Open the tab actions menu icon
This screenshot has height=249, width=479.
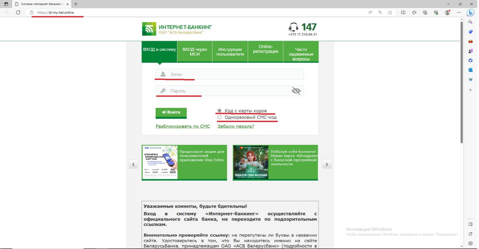[6, 4]
